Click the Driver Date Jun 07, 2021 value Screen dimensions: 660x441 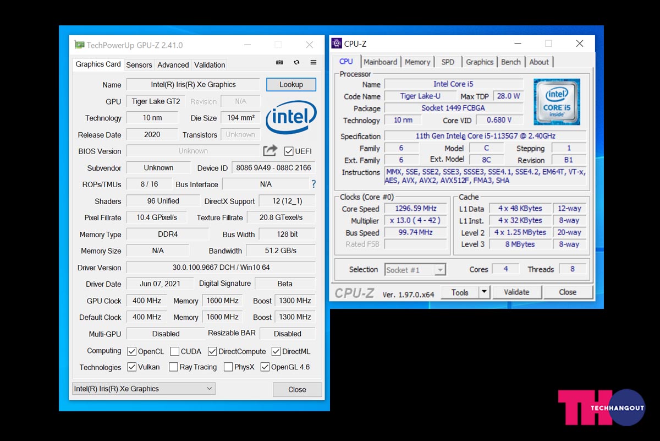(x=160, y=284)
